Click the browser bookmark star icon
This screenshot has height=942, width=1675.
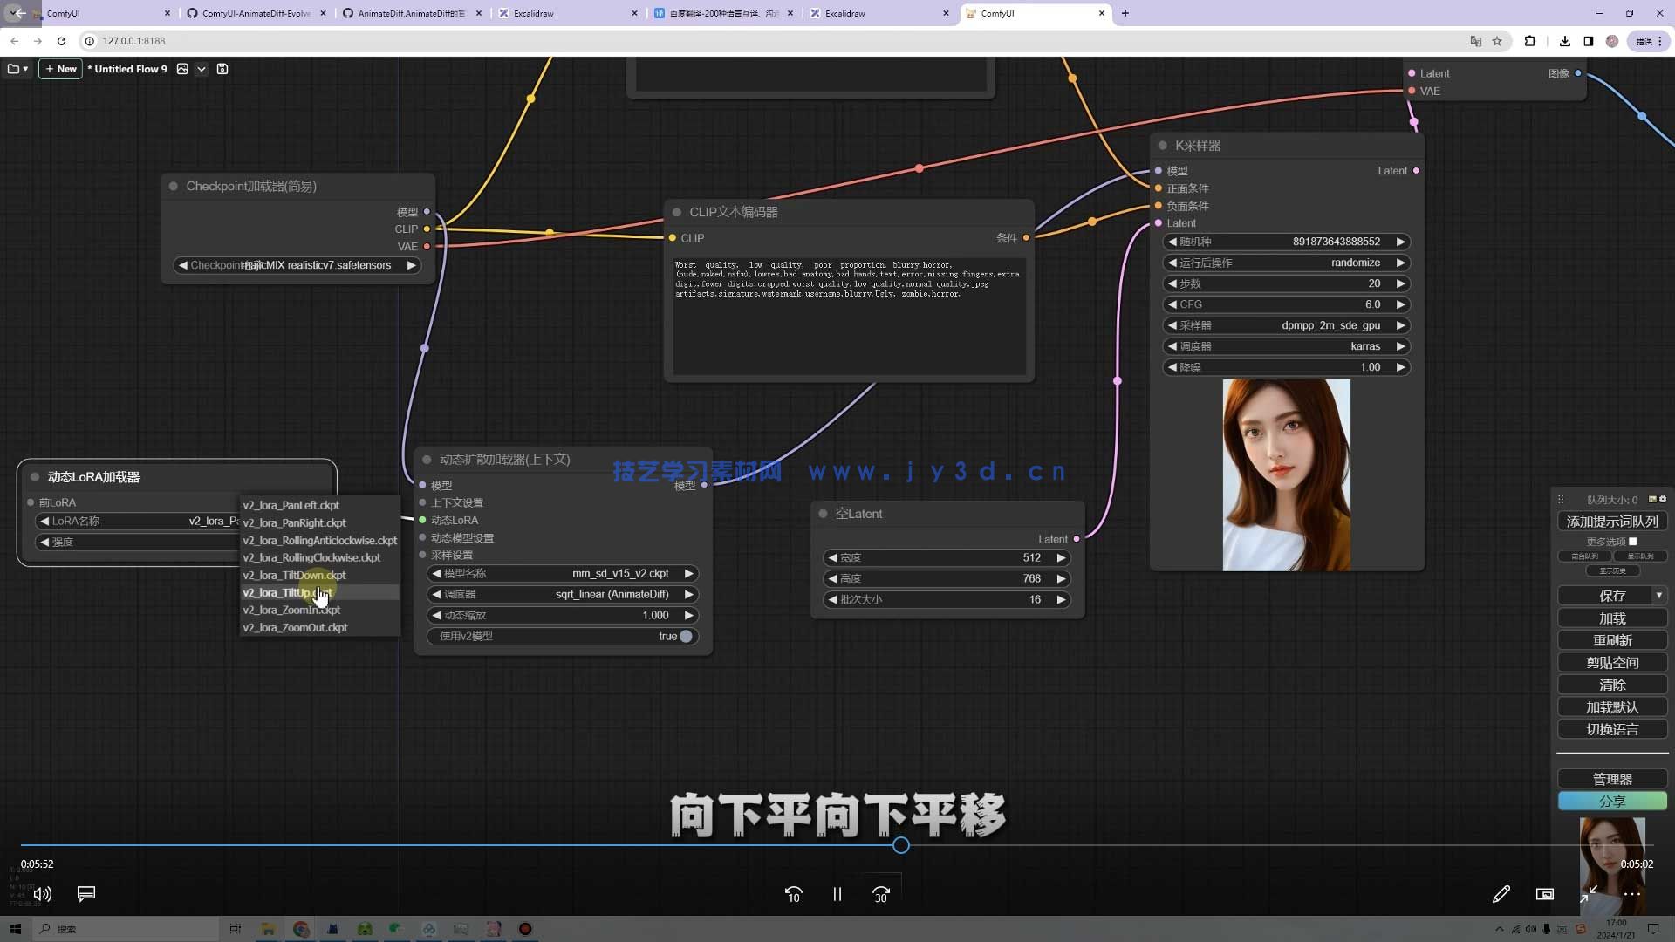(x=1497, y=41)
